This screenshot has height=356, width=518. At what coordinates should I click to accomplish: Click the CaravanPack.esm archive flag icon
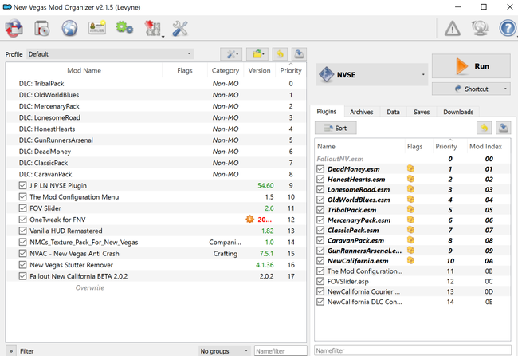(x=410, y=240)
